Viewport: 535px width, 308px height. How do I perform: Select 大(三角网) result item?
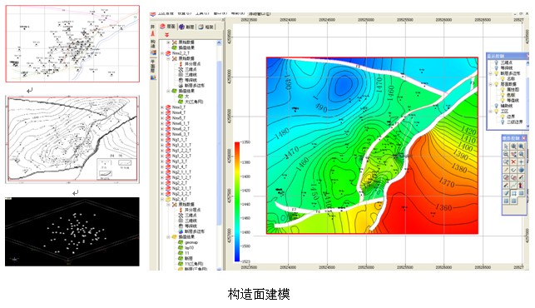click(x=194, y=102)
